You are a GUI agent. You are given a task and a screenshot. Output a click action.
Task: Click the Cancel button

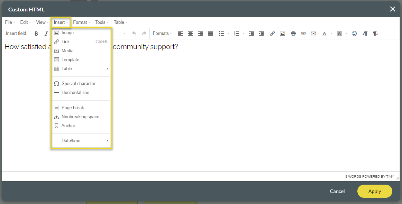pyautogui.click(x=337, y=191)
